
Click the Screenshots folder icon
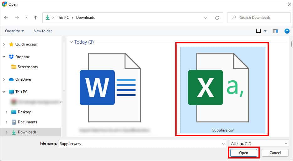[13, 67]
